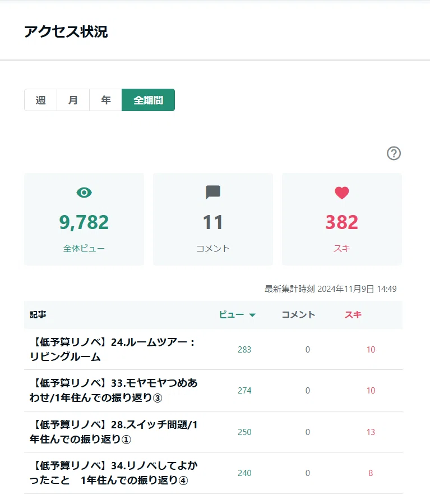Open the help question mark icon
This screenshot has width=430, height=494.
pos(394,153)
